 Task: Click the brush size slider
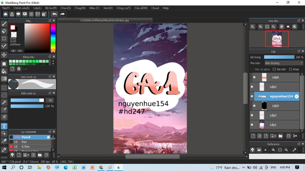coord(27,100)
